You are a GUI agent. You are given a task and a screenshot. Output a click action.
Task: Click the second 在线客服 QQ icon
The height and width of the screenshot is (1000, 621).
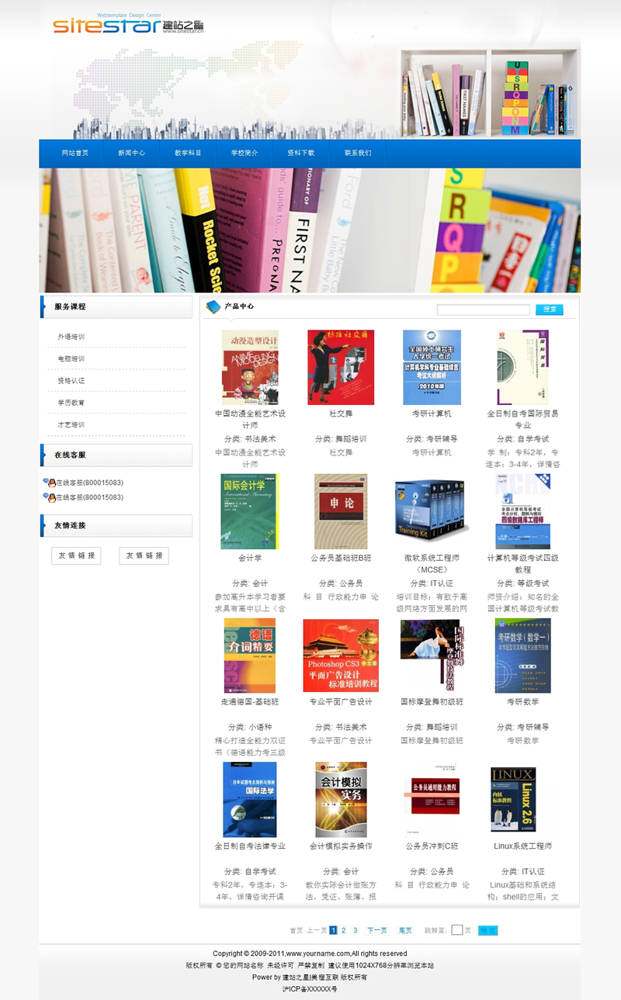(x=49, y=497)
